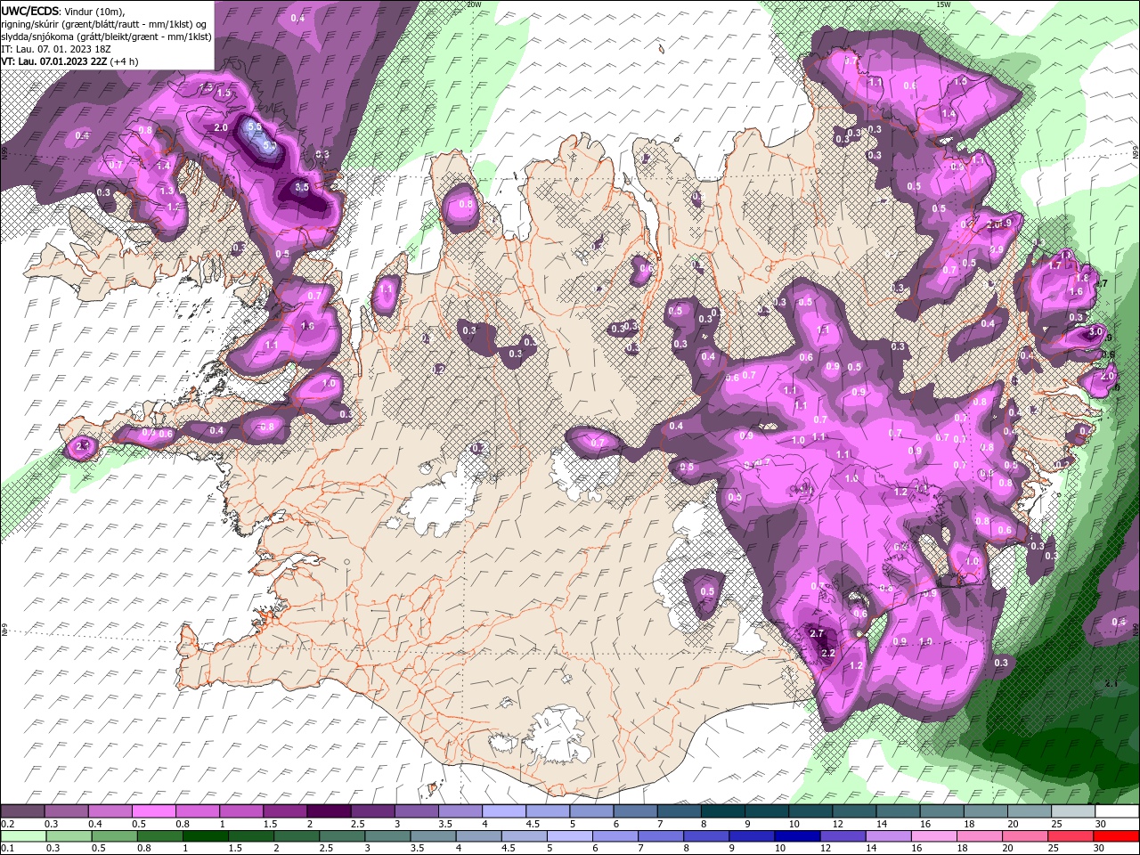
Task: Click the 15W longitude label at top
Action: 943,4
